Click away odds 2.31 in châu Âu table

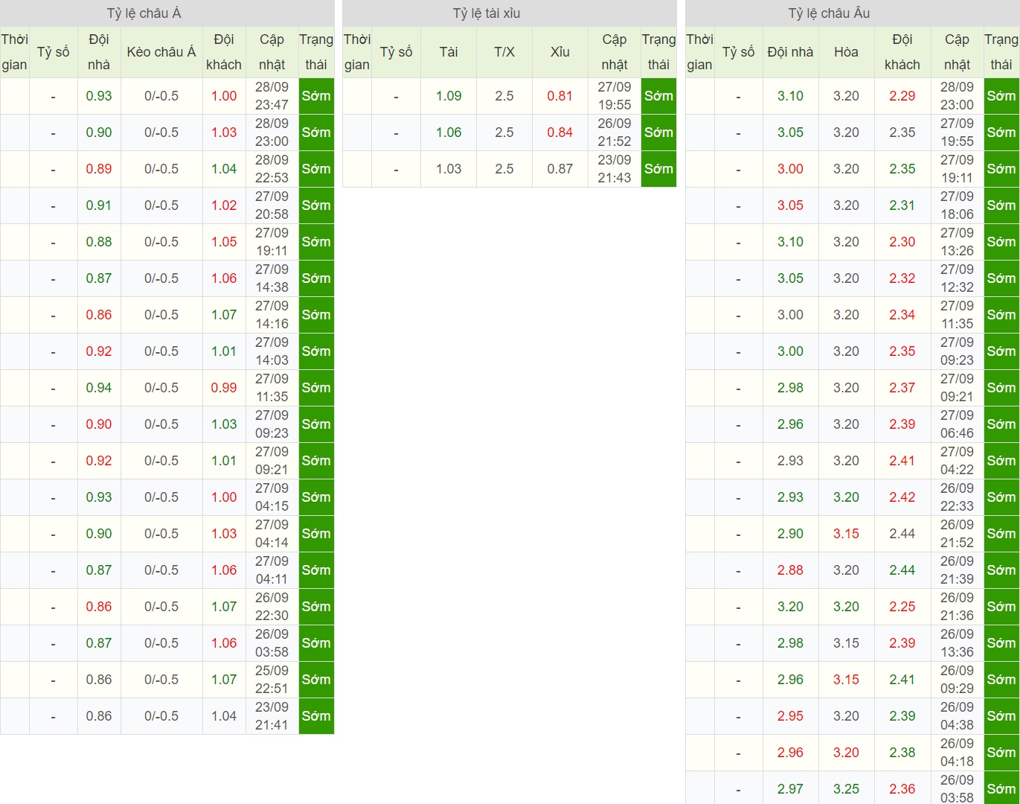pyautogui.click(x=902, y=205)
